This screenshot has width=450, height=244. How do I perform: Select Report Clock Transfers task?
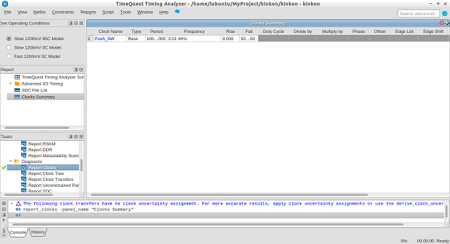point(51,180)
